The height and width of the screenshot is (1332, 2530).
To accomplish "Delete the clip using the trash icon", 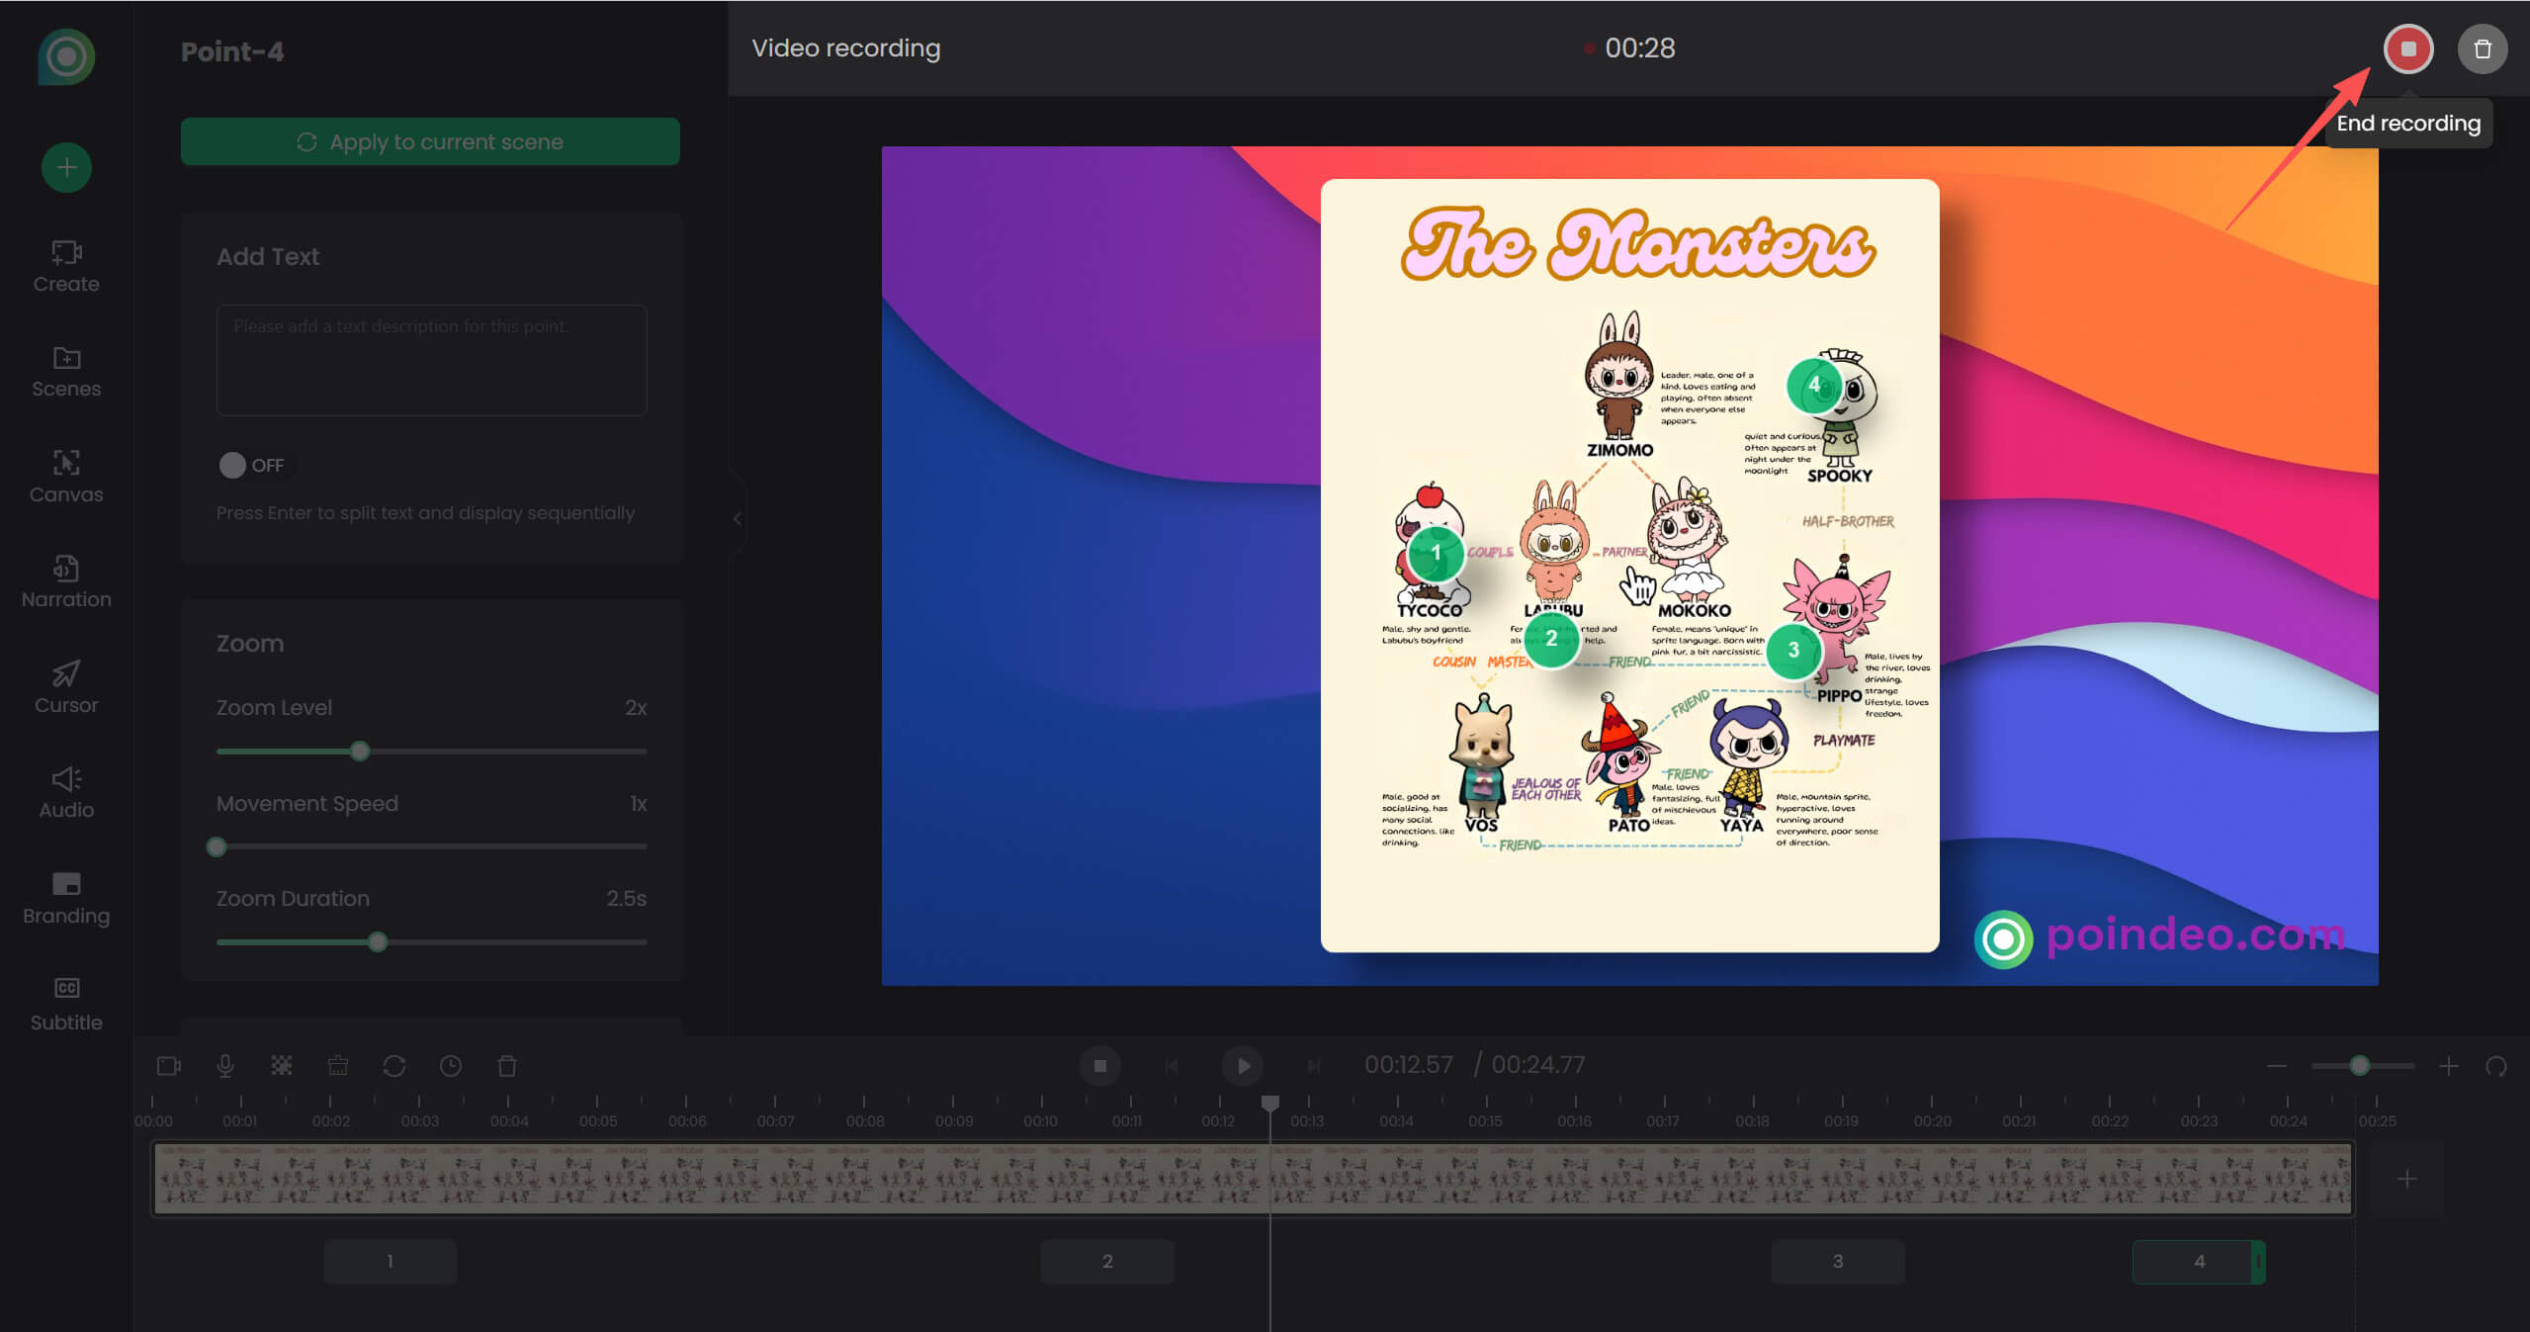I will point(507,1065).
